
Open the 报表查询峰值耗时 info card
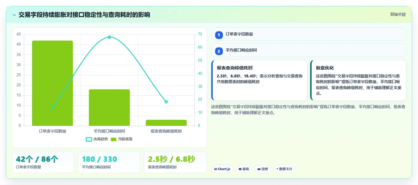click(x=259, y=80)
